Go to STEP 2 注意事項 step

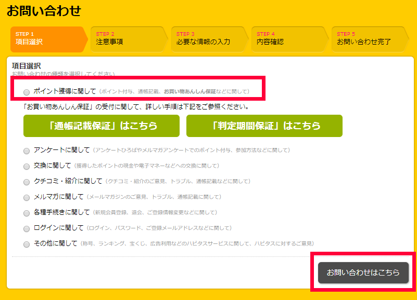coord(127,39)
